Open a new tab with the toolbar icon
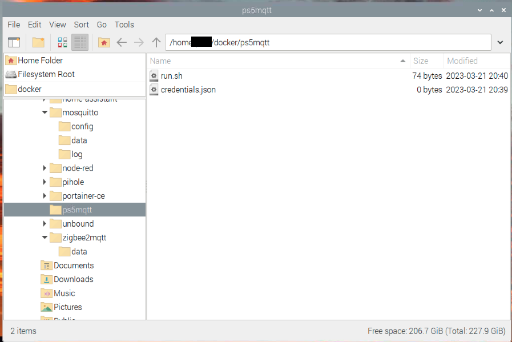 [14, 42]
